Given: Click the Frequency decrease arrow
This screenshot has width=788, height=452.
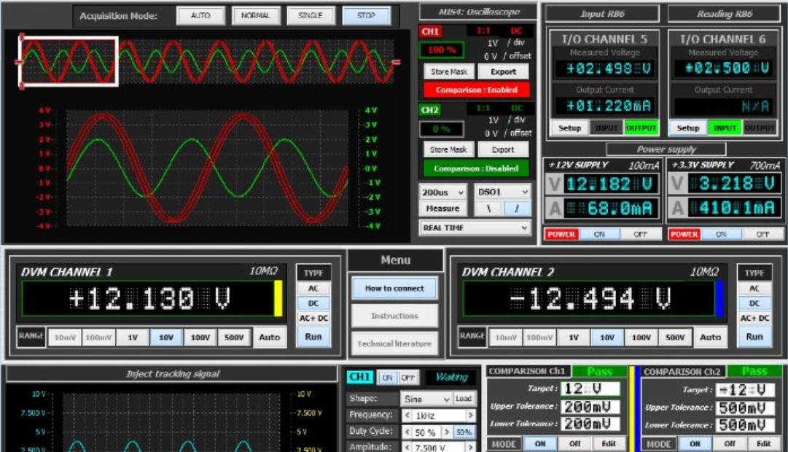Looking at the screenshot, I should point(407,416).
